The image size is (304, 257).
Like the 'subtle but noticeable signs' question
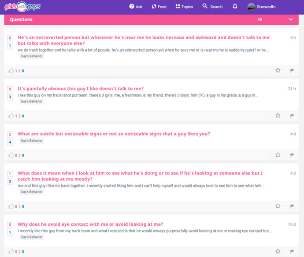pyautogui.click(x=11, y=155)
